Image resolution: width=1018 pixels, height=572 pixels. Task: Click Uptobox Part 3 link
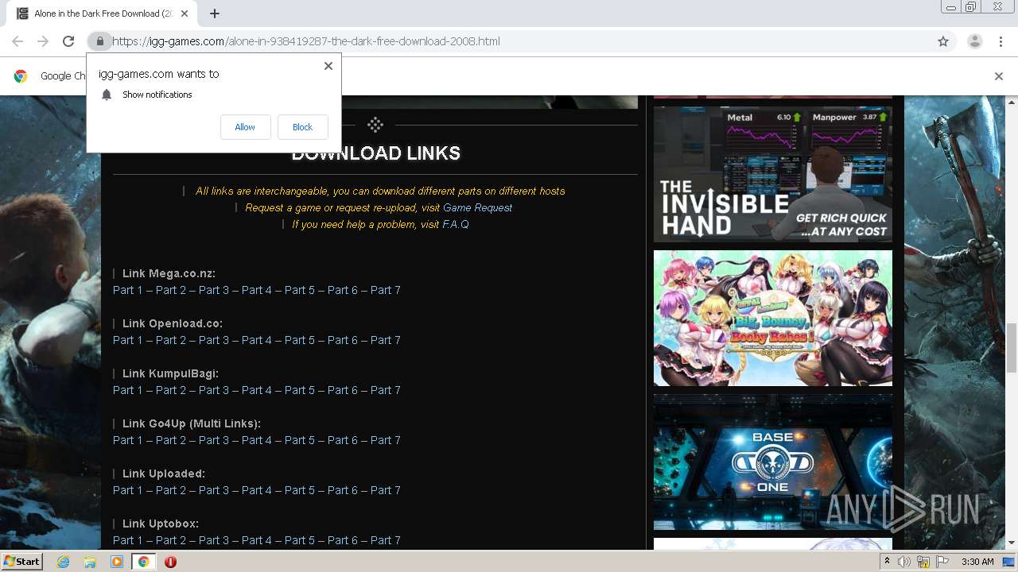coord(214,540)
